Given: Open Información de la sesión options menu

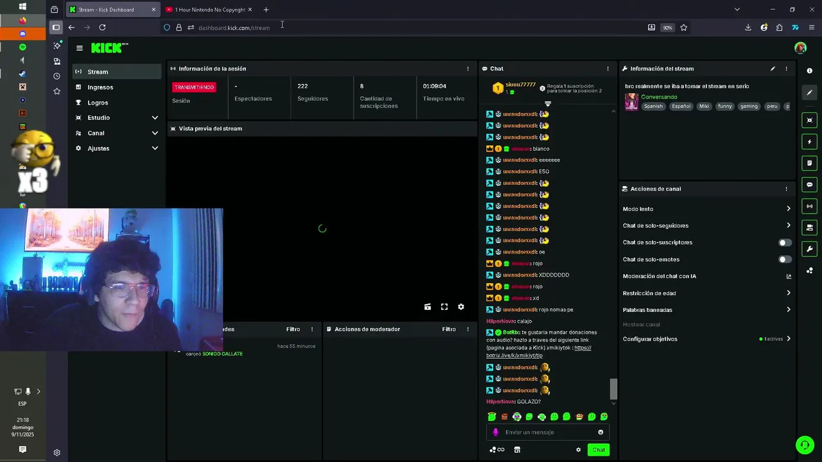Looking at the screenshot, I should click(468, 69).
